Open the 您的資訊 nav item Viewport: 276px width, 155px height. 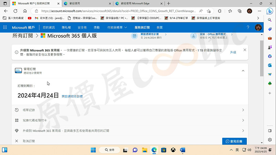pos(49,28)
